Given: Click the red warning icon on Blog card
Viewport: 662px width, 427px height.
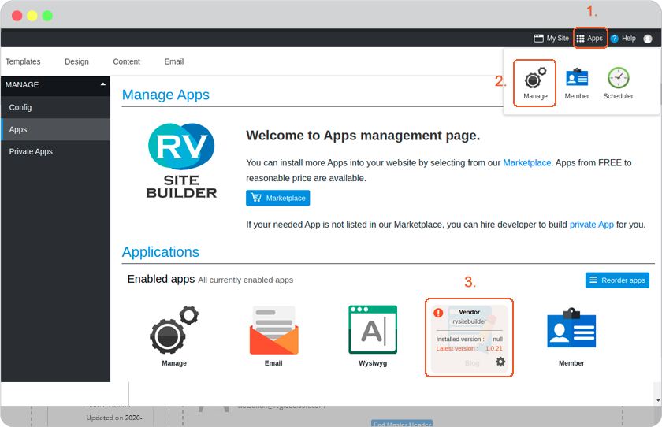Looking at the screenshot, I should click(438, 313).
